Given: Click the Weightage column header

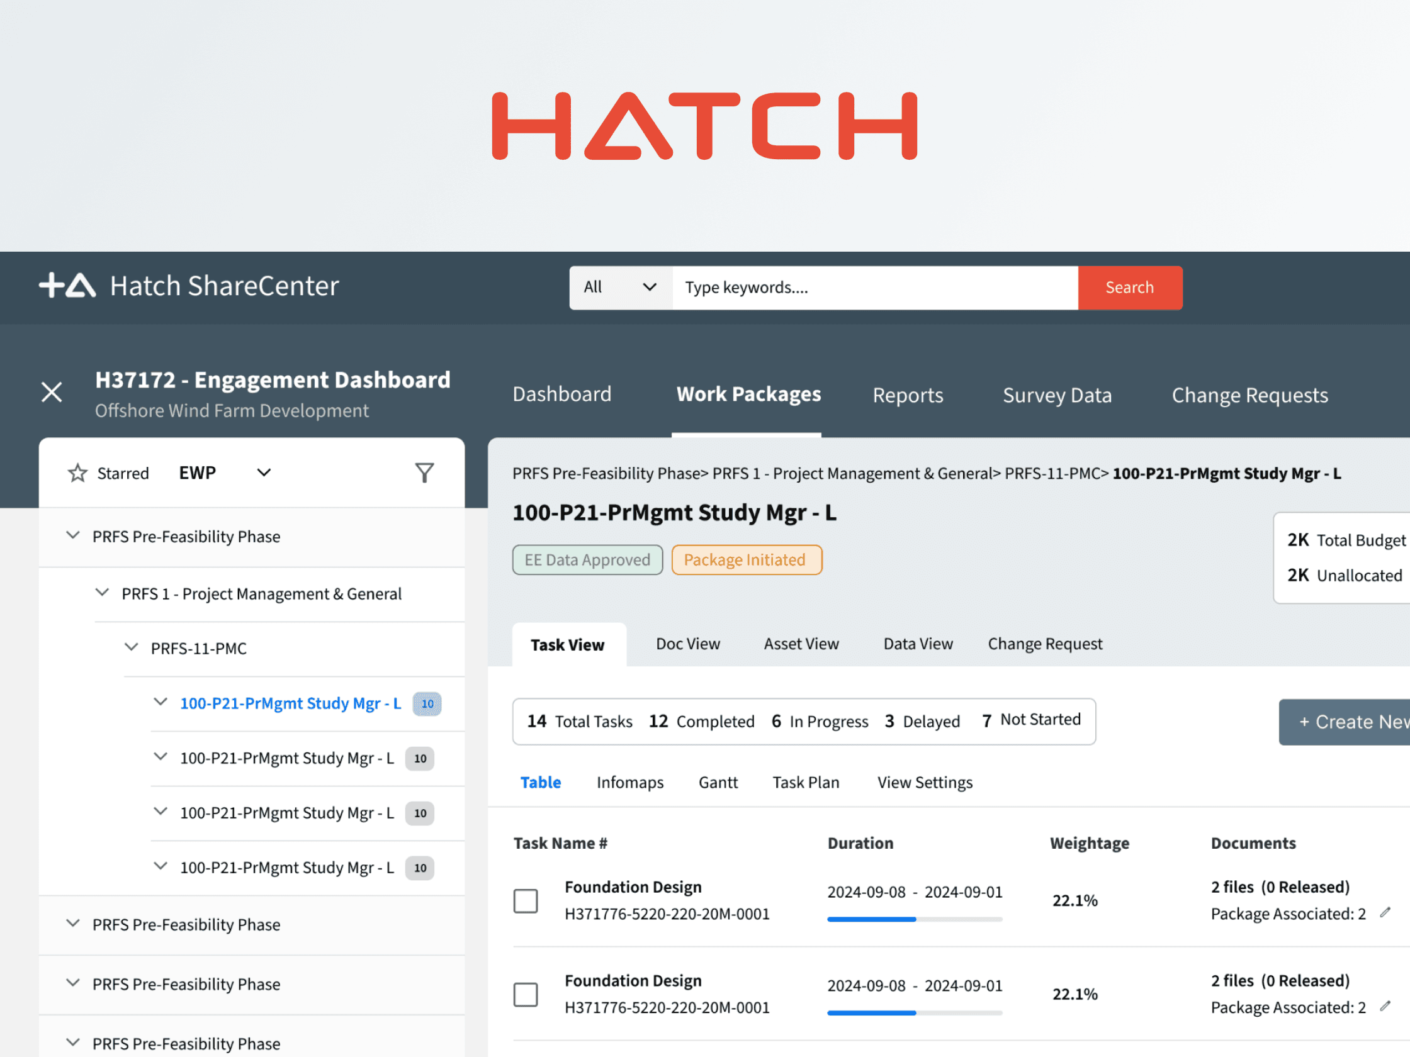Looking at the screenshot, I should 1090,844.
